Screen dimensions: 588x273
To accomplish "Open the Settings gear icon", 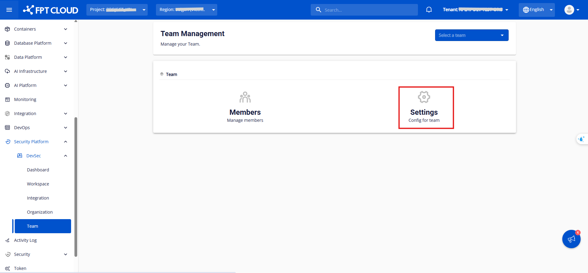I will click(424, 97).
